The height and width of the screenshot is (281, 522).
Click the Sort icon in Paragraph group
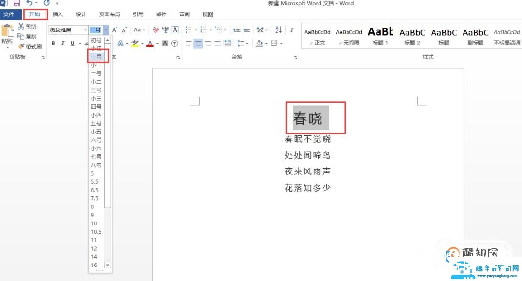tap(279, 30)
